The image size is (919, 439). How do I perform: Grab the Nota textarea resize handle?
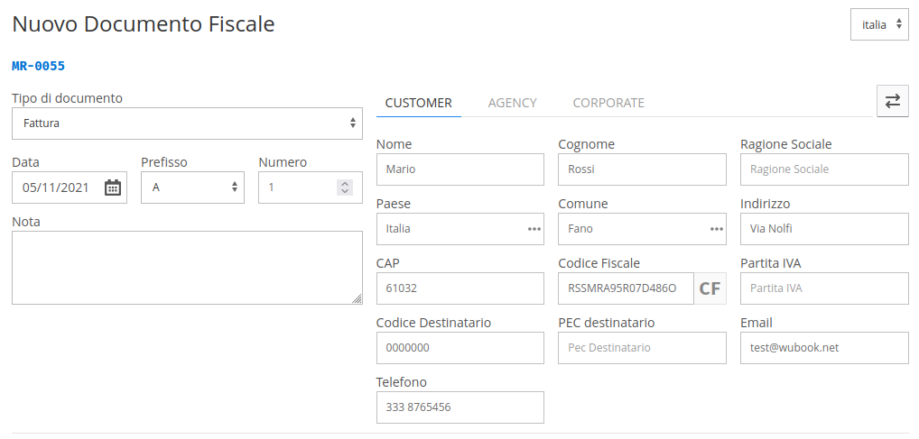pyautogui.click(x=357, y=298)
